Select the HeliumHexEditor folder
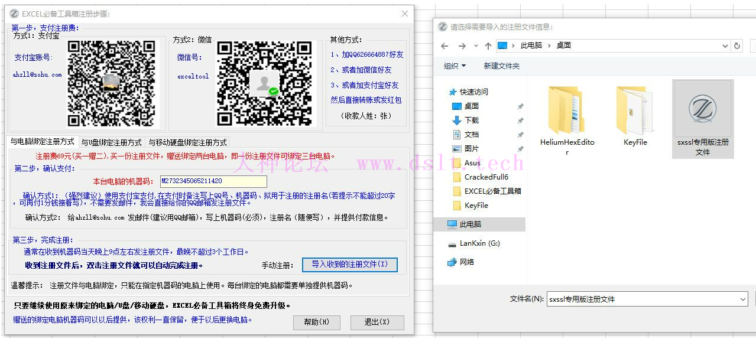 567,119
